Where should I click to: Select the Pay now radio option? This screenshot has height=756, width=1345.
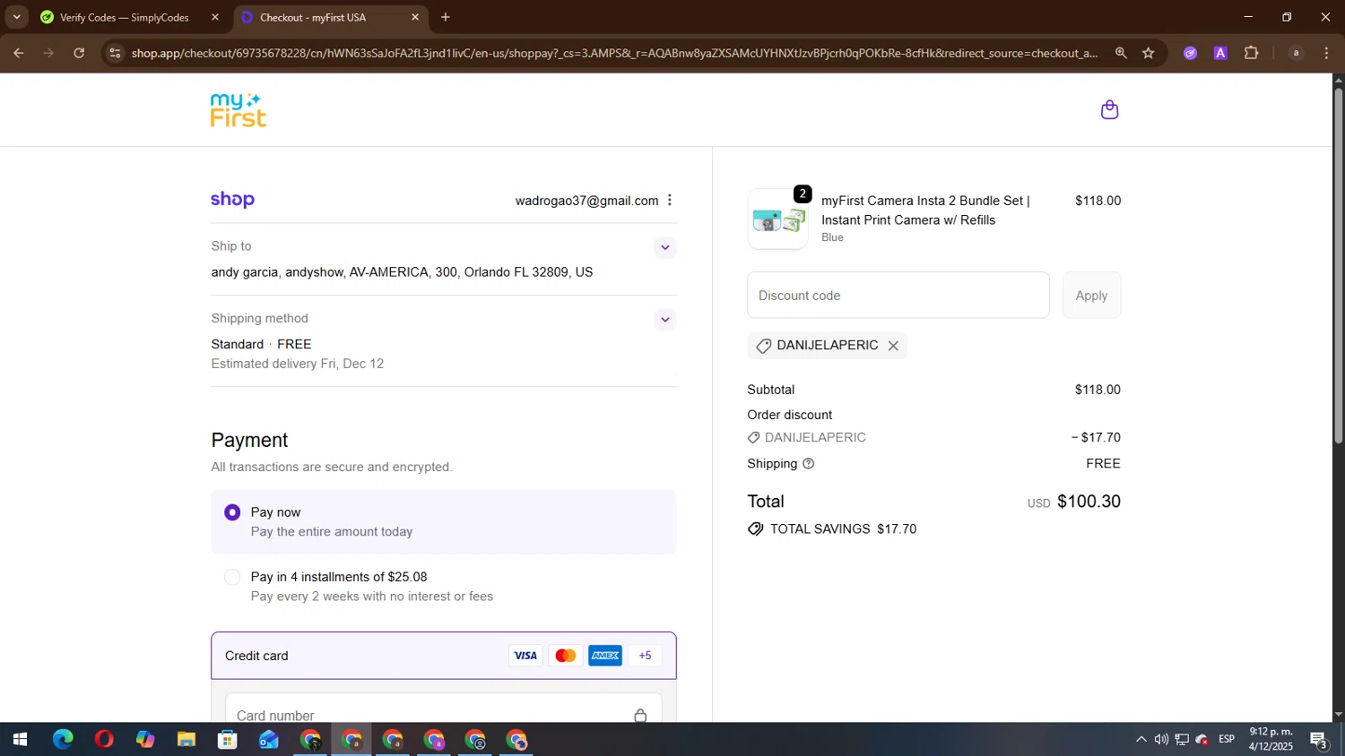(x=232, y=512)
